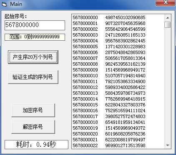Select list row 5678000012
176x155 pixels.
118,87
